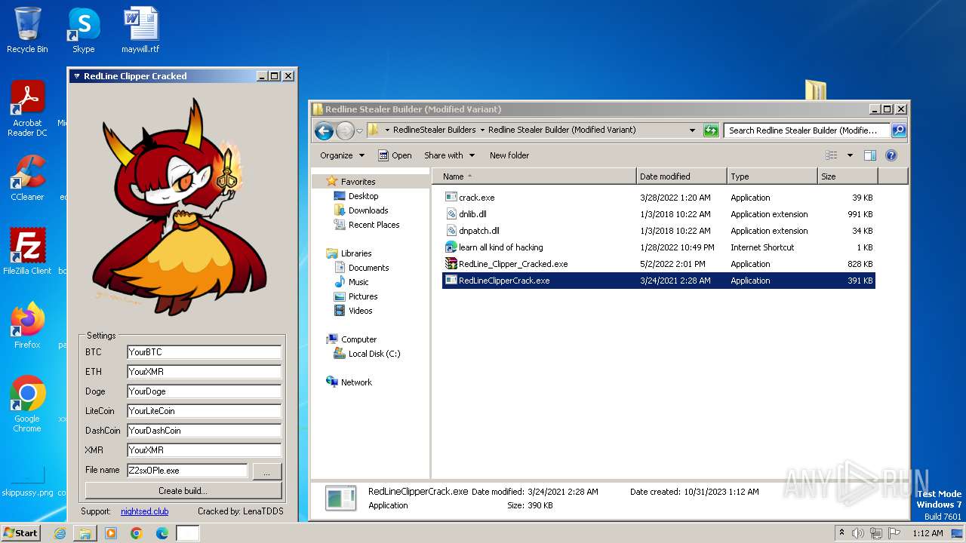Open FileZilla Client shortcut
Viewport: 966px width, 543px height.
point(27,251)
